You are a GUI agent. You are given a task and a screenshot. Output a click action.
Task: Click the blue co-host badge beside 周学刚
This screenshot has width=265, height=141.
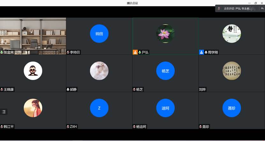coord(201,52)
